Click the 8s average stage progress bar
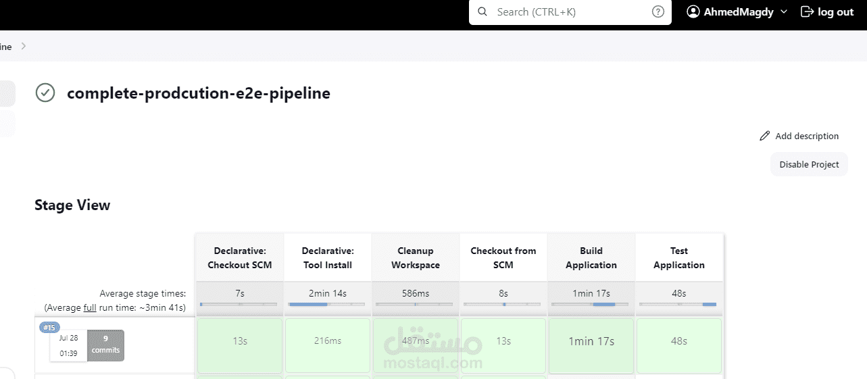Image resolution: width=867 pixels, height=379 pixels. [503, 305]
